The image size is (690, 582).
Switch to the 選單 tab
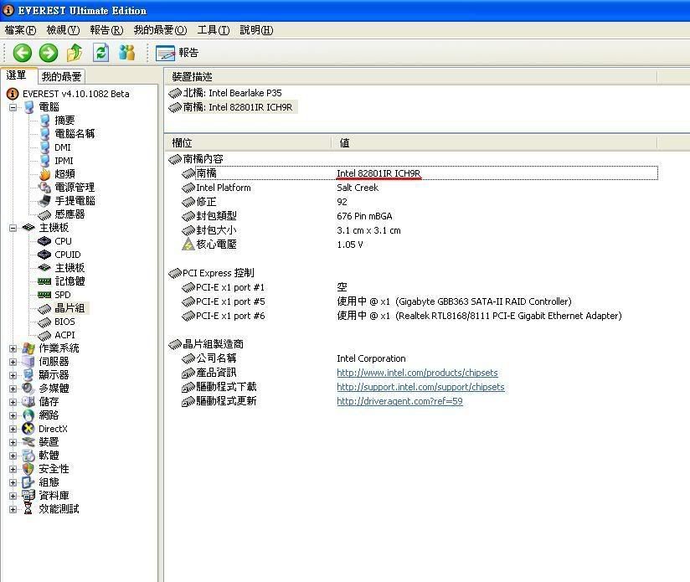(x=18, y=75)
